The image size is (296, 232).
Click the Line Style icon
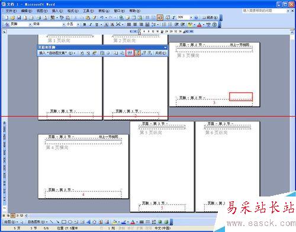(x=141, y=222)
